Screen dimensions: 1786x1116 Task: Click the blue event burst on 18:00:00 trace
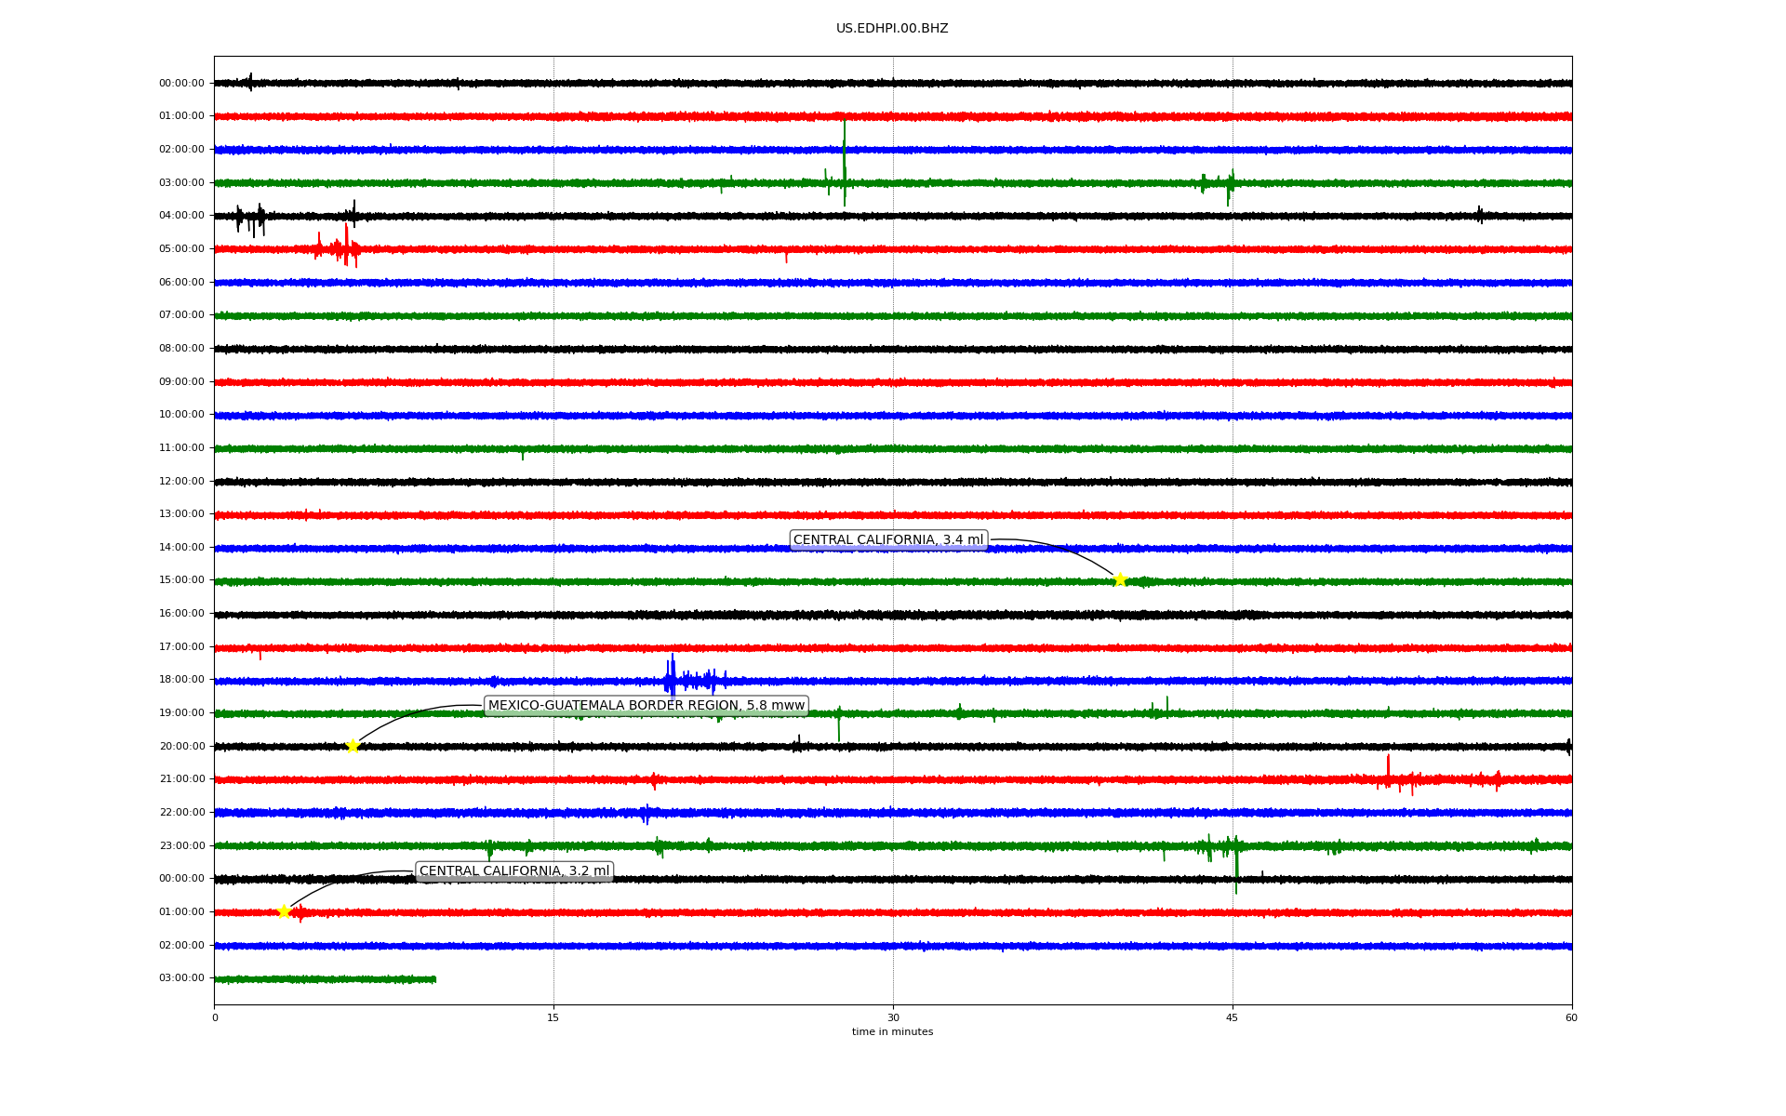[x=673, y=679]
